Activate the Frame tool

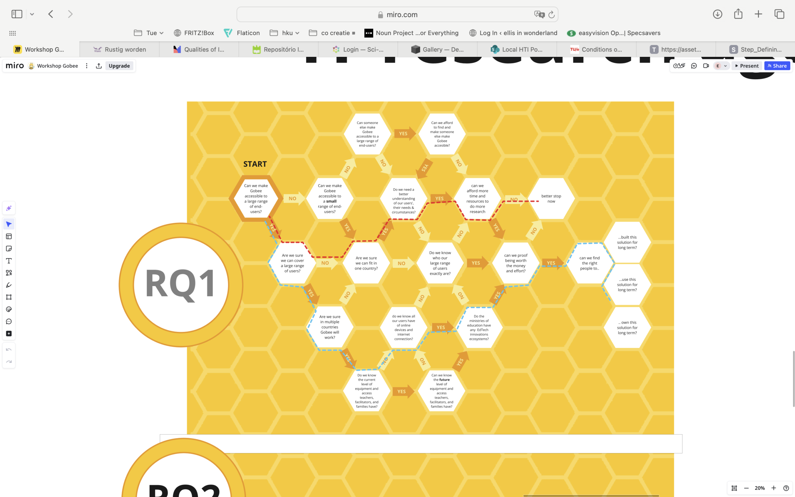click(9, 297)
